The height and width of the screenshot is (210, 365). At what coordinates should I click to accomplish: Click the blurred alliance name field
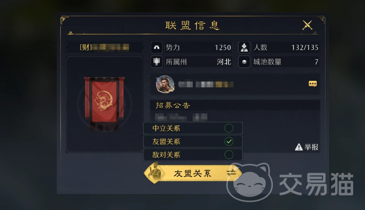coord(104,47)
